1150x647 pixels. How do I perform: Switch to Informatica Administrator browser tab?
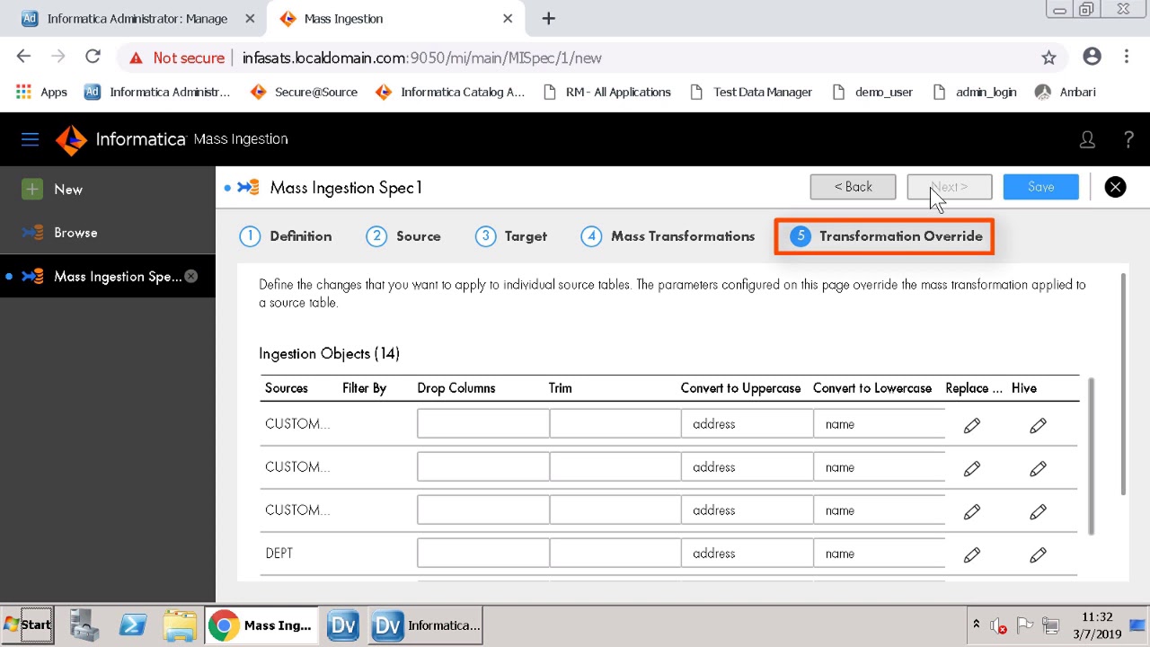[137, 18]
